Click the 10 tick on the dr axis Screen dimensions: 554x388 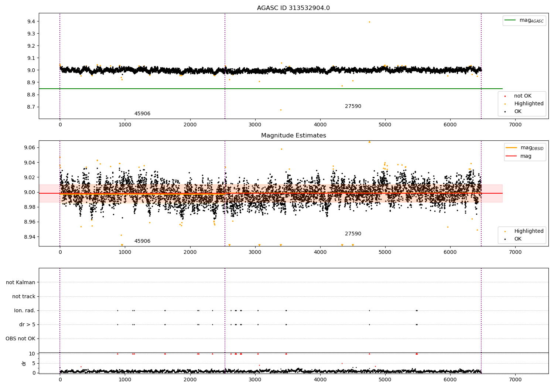tap(32, 354)
